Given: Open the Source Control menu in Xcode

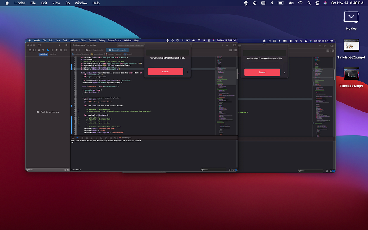Looking at the screenshot, I should tap(114, 40).
